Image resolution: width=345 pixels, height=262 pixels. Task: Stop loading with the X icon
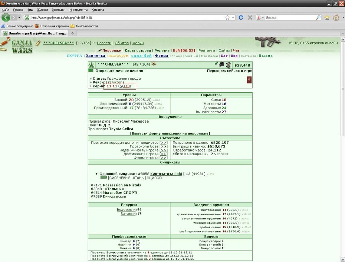(x=250, y=17)
